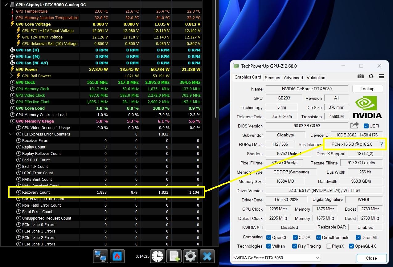393x267 pixels.
Task: Click lightning icon beside GPU Core Voltage
Action: [x=12, y=24]
